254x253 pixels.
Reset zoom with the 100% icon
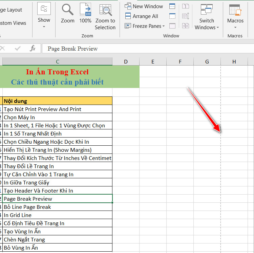pyautogui.click(x=85, y=10)
